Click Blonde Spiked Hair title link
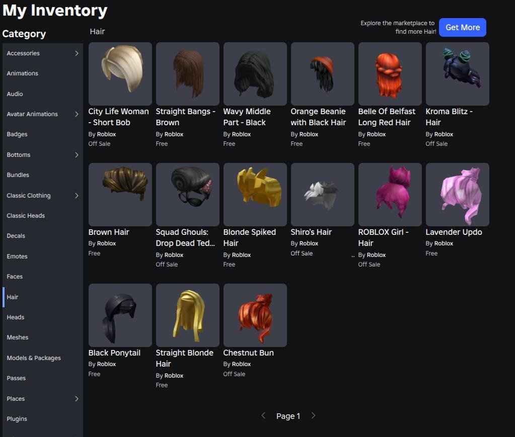This screenshot has width=515, height=437. click(250, 237)
